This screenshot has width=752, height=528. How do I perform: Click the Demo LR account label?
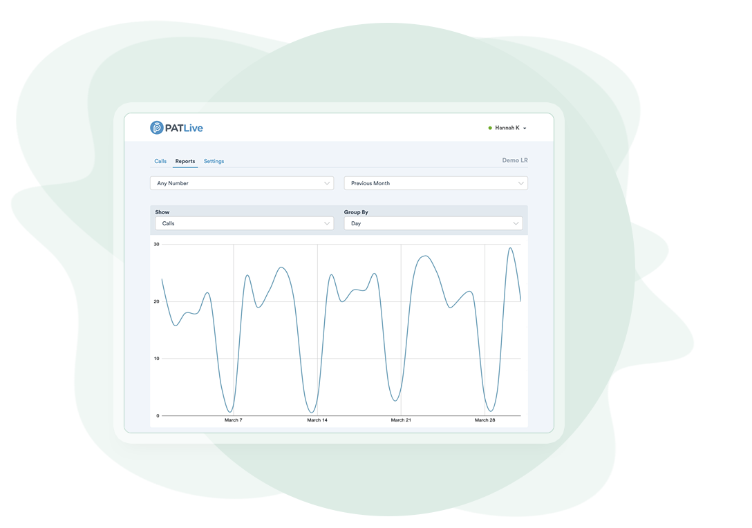515,160
